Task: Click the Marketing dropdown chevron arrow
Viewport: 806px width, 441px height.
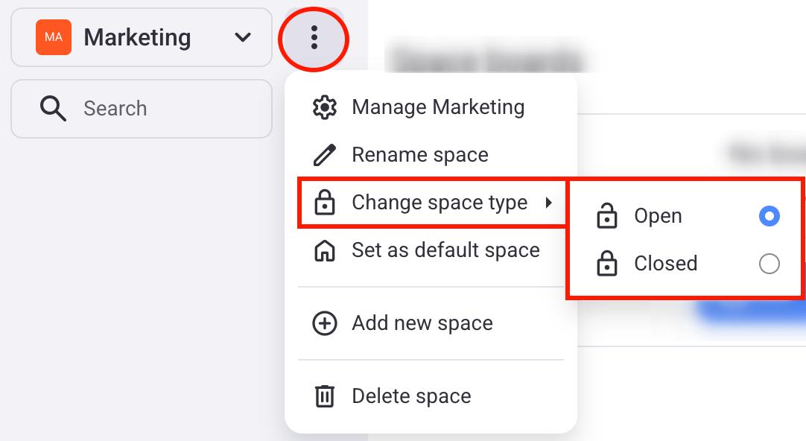Action: [243, 37]
